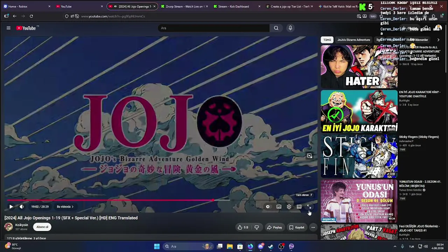Toggle subtitles in the video player

279,207
